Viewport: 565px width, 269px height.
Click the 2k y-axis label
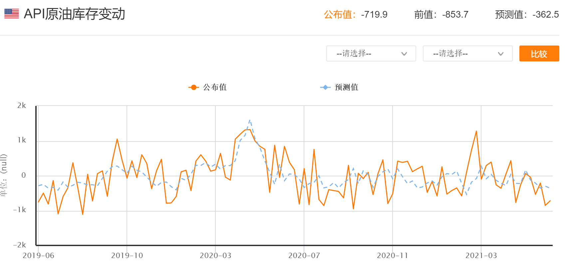[x=22, y=106]
